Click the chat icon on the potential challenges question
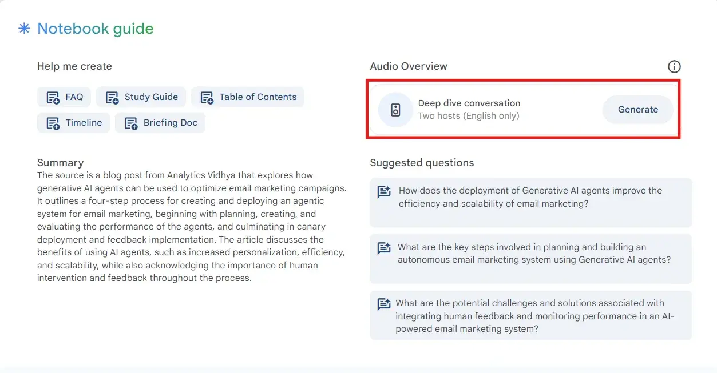Screen dimensions: 717x373 [x=384, y=304]
